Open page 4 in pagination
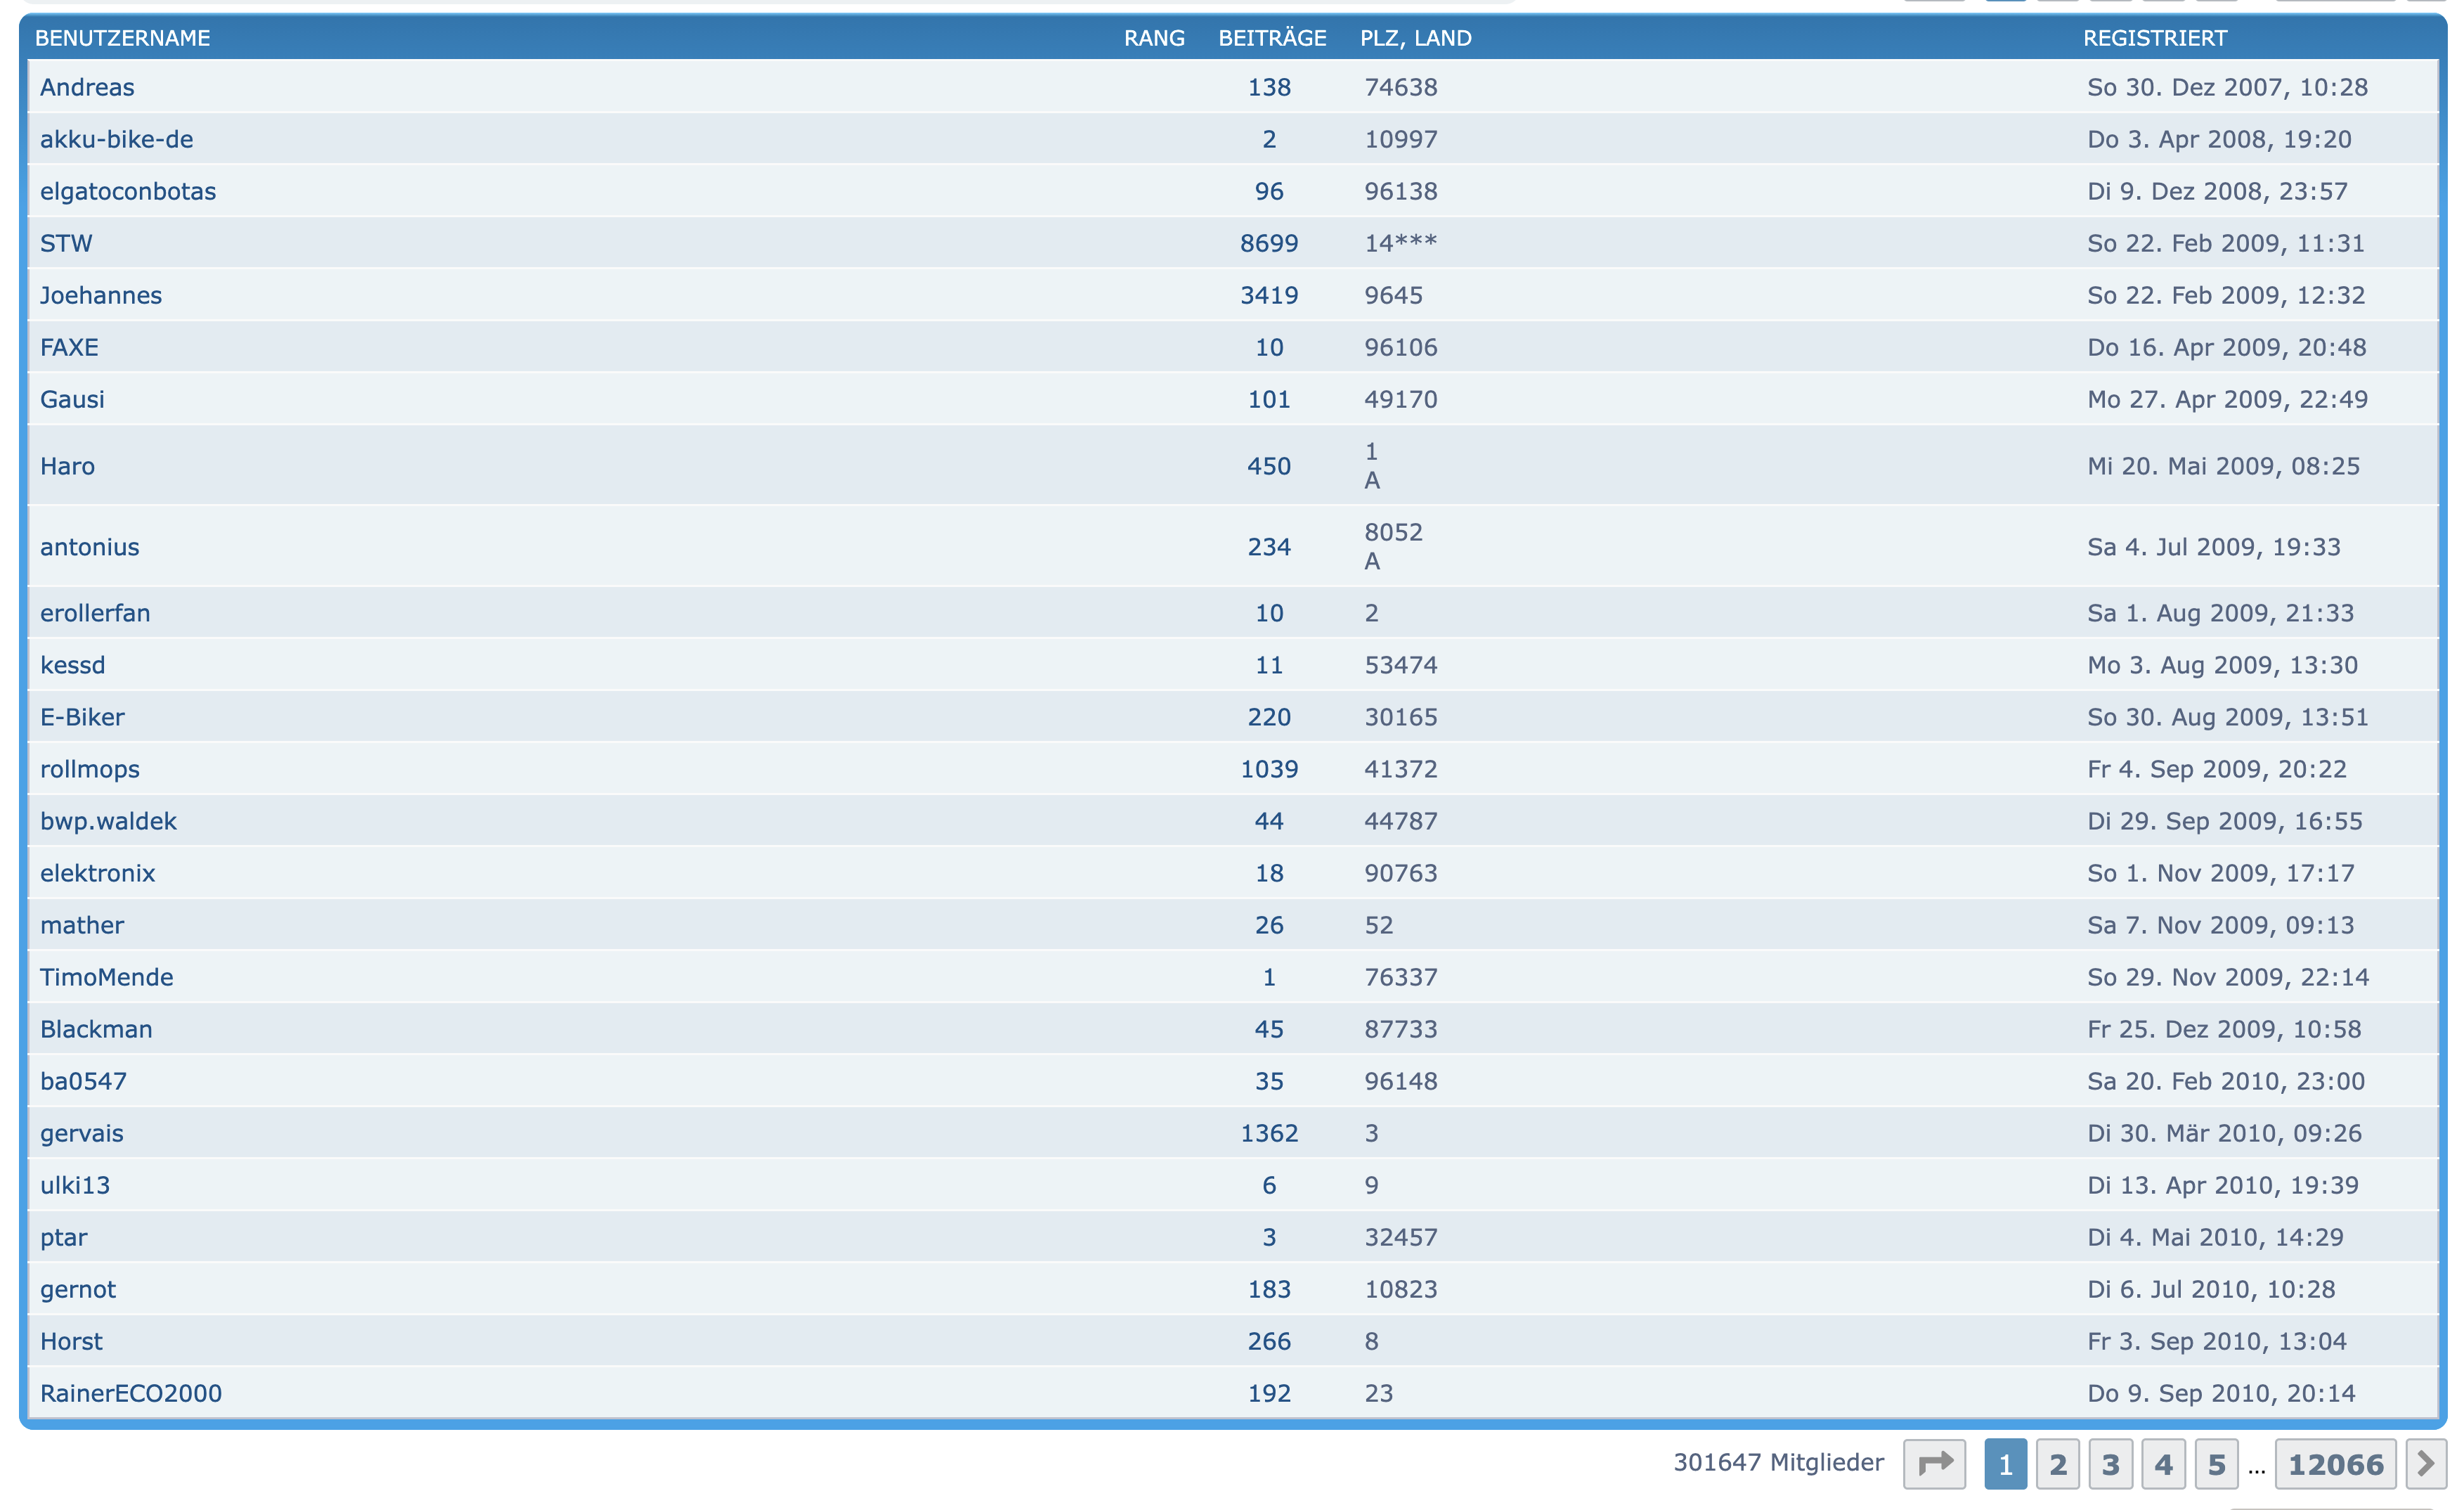The width and height of the screenshot is (2464, 1510). pos(2163,1464)
